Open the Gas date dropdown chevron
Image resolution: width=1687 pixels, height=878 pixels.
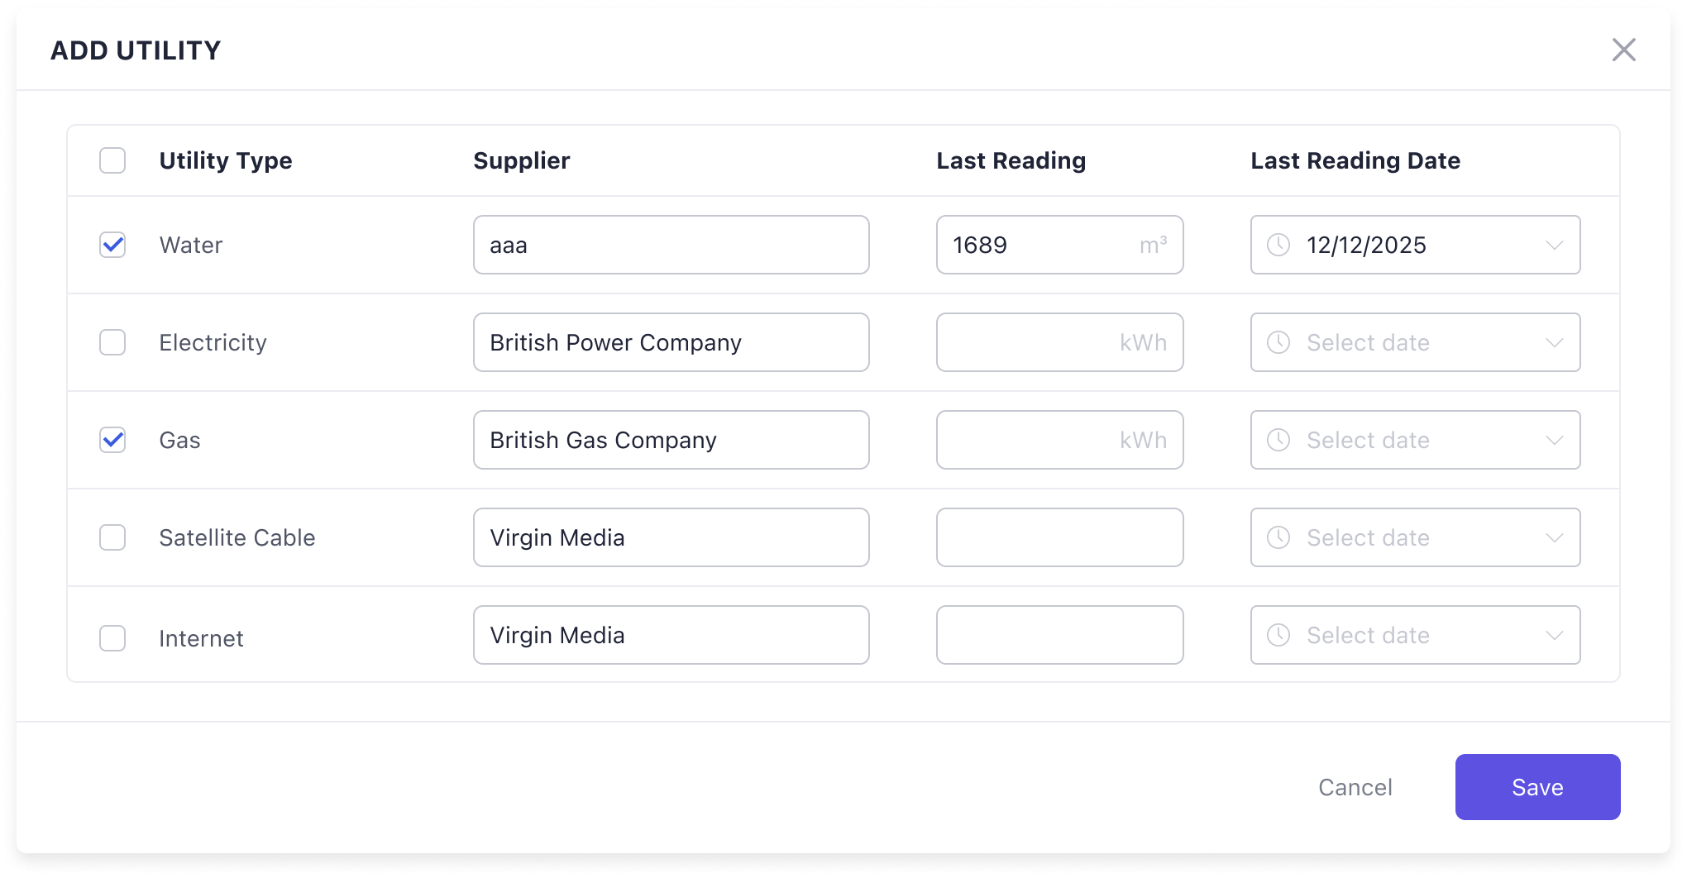[x=1555, y=440]
